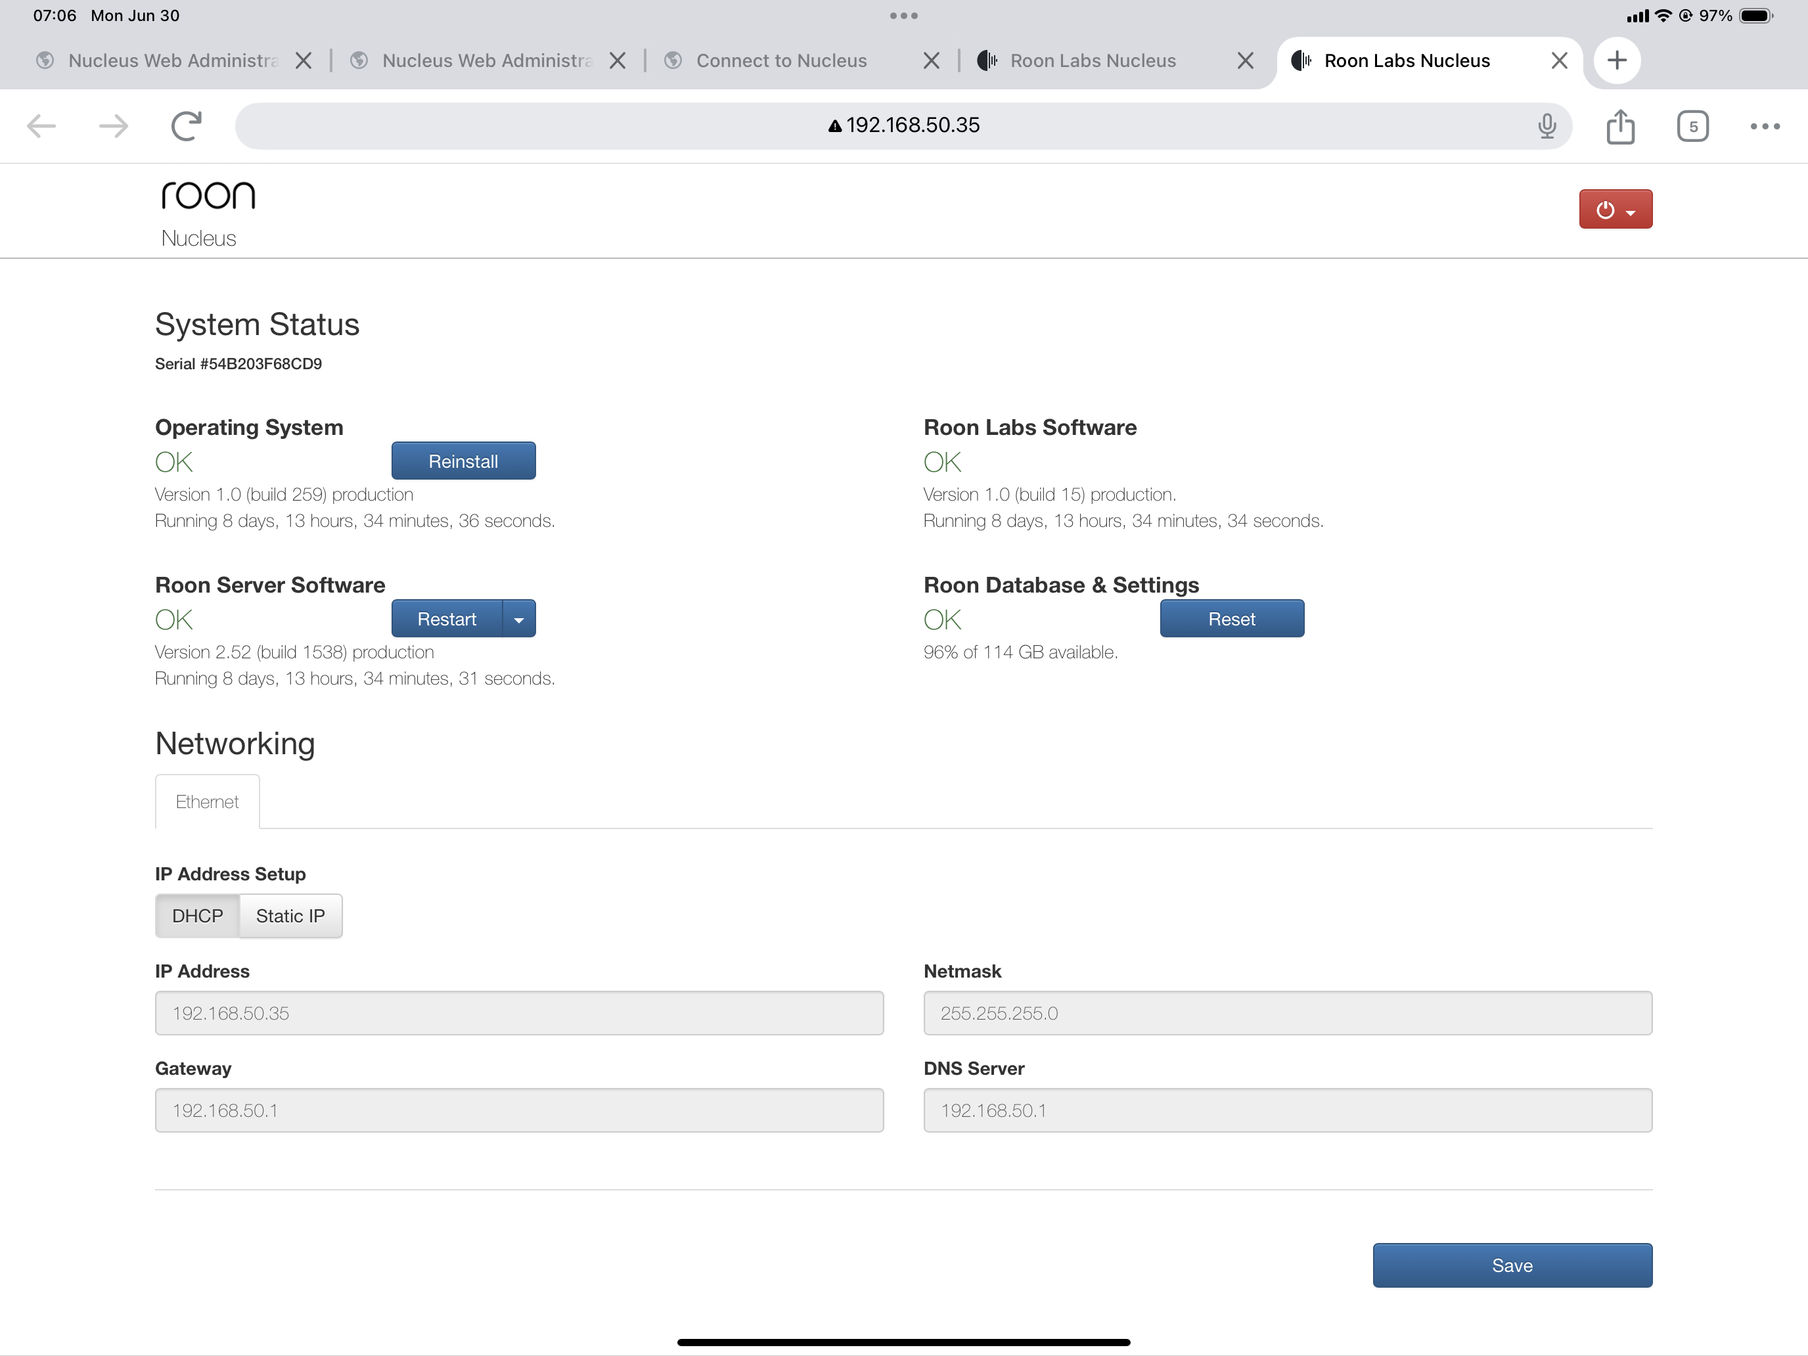Click the IP Address input field
1808x1356 pixels.
coord(519,1014)
